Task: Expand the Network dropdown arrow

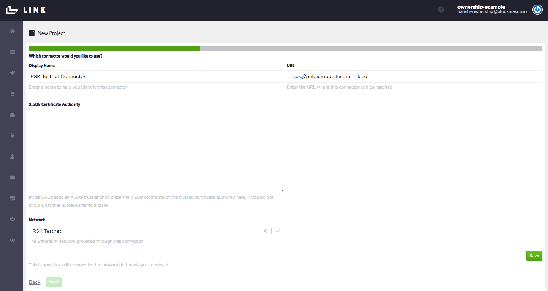Action: coord(278,231)
